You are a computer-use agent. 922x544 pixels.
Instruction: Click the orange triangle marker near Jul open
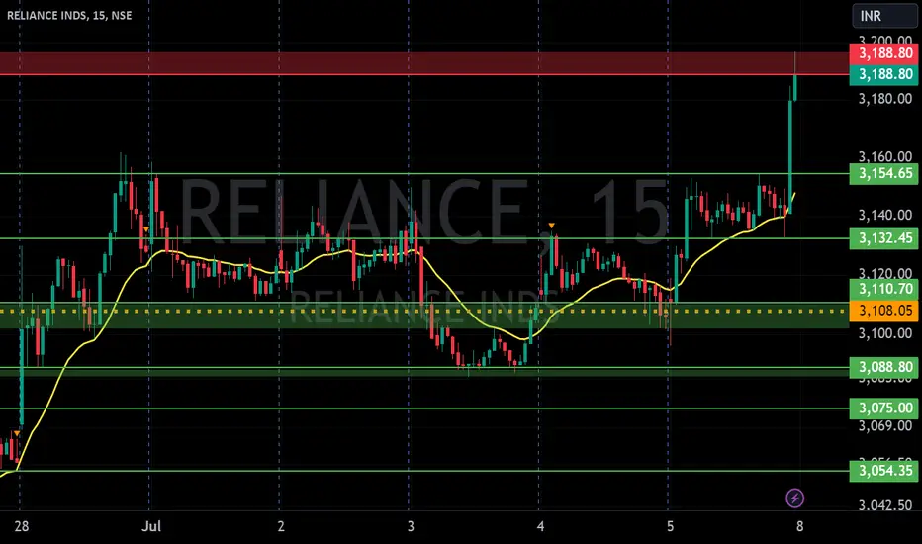[145, 229]
